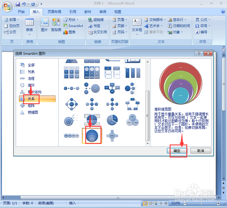Screen dimensions: 227x208
Task: Confirm with 确定 button
Action: [x=177, y=151]
